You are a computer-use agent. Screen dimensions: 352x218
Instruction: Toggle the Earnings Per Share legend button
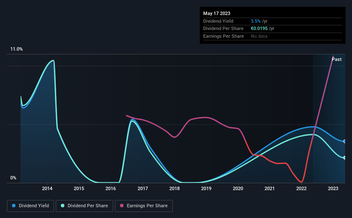(144, 206)
